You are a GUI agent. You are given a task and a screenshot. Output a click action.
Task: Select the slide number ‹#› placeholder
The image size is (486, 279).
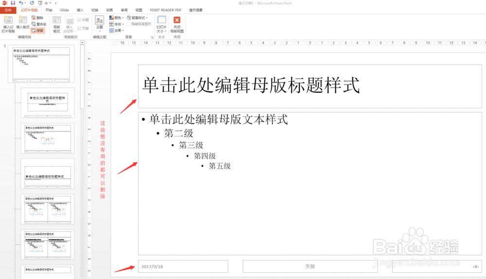click(437, 266)
